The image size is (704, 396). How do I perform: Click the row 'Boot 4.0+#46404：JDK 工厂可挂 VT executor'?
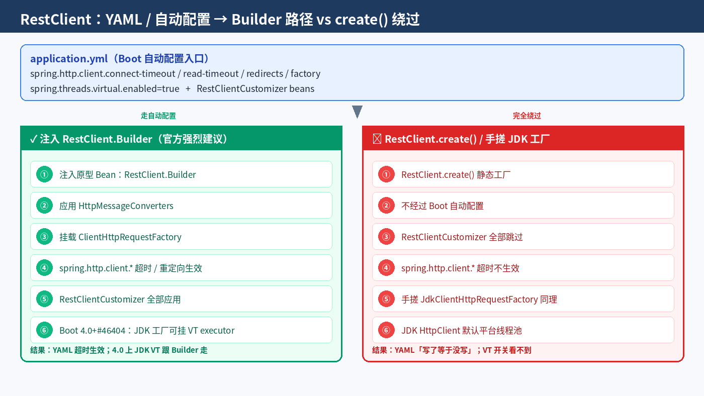(181, 330)
